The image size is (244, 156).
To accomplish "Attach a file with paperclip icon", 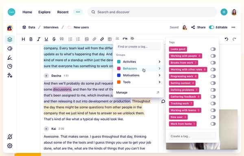I will [x=94, y=39].
